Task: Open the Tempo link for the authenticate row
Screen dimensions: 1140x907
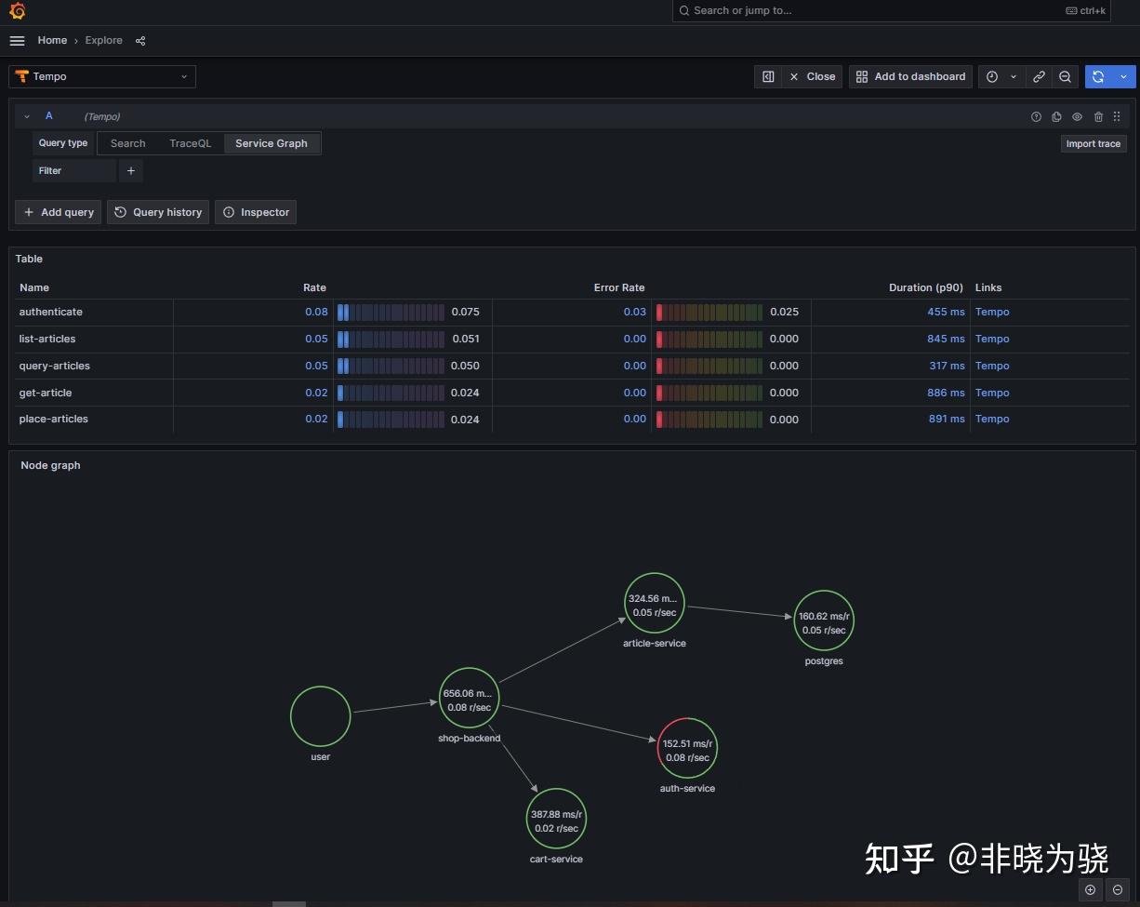Action: 992,312
